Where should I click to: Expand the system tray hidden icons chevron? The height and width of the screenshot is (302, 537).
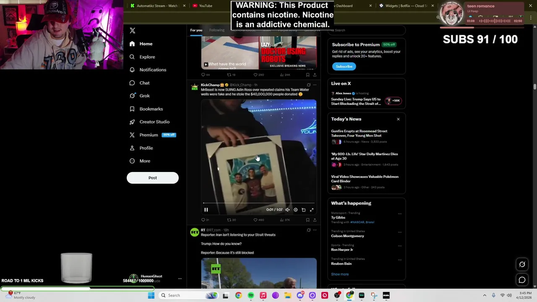click(485, 295)
